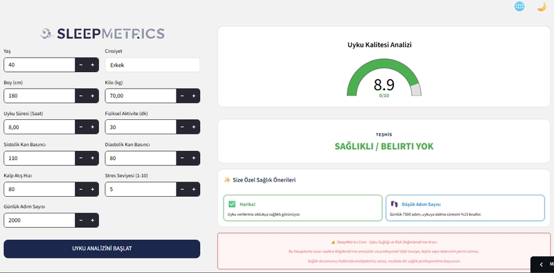Click the Size Özel Sağlık Önerileri heading
Screen dimensions: 554x273
(265, 180)
